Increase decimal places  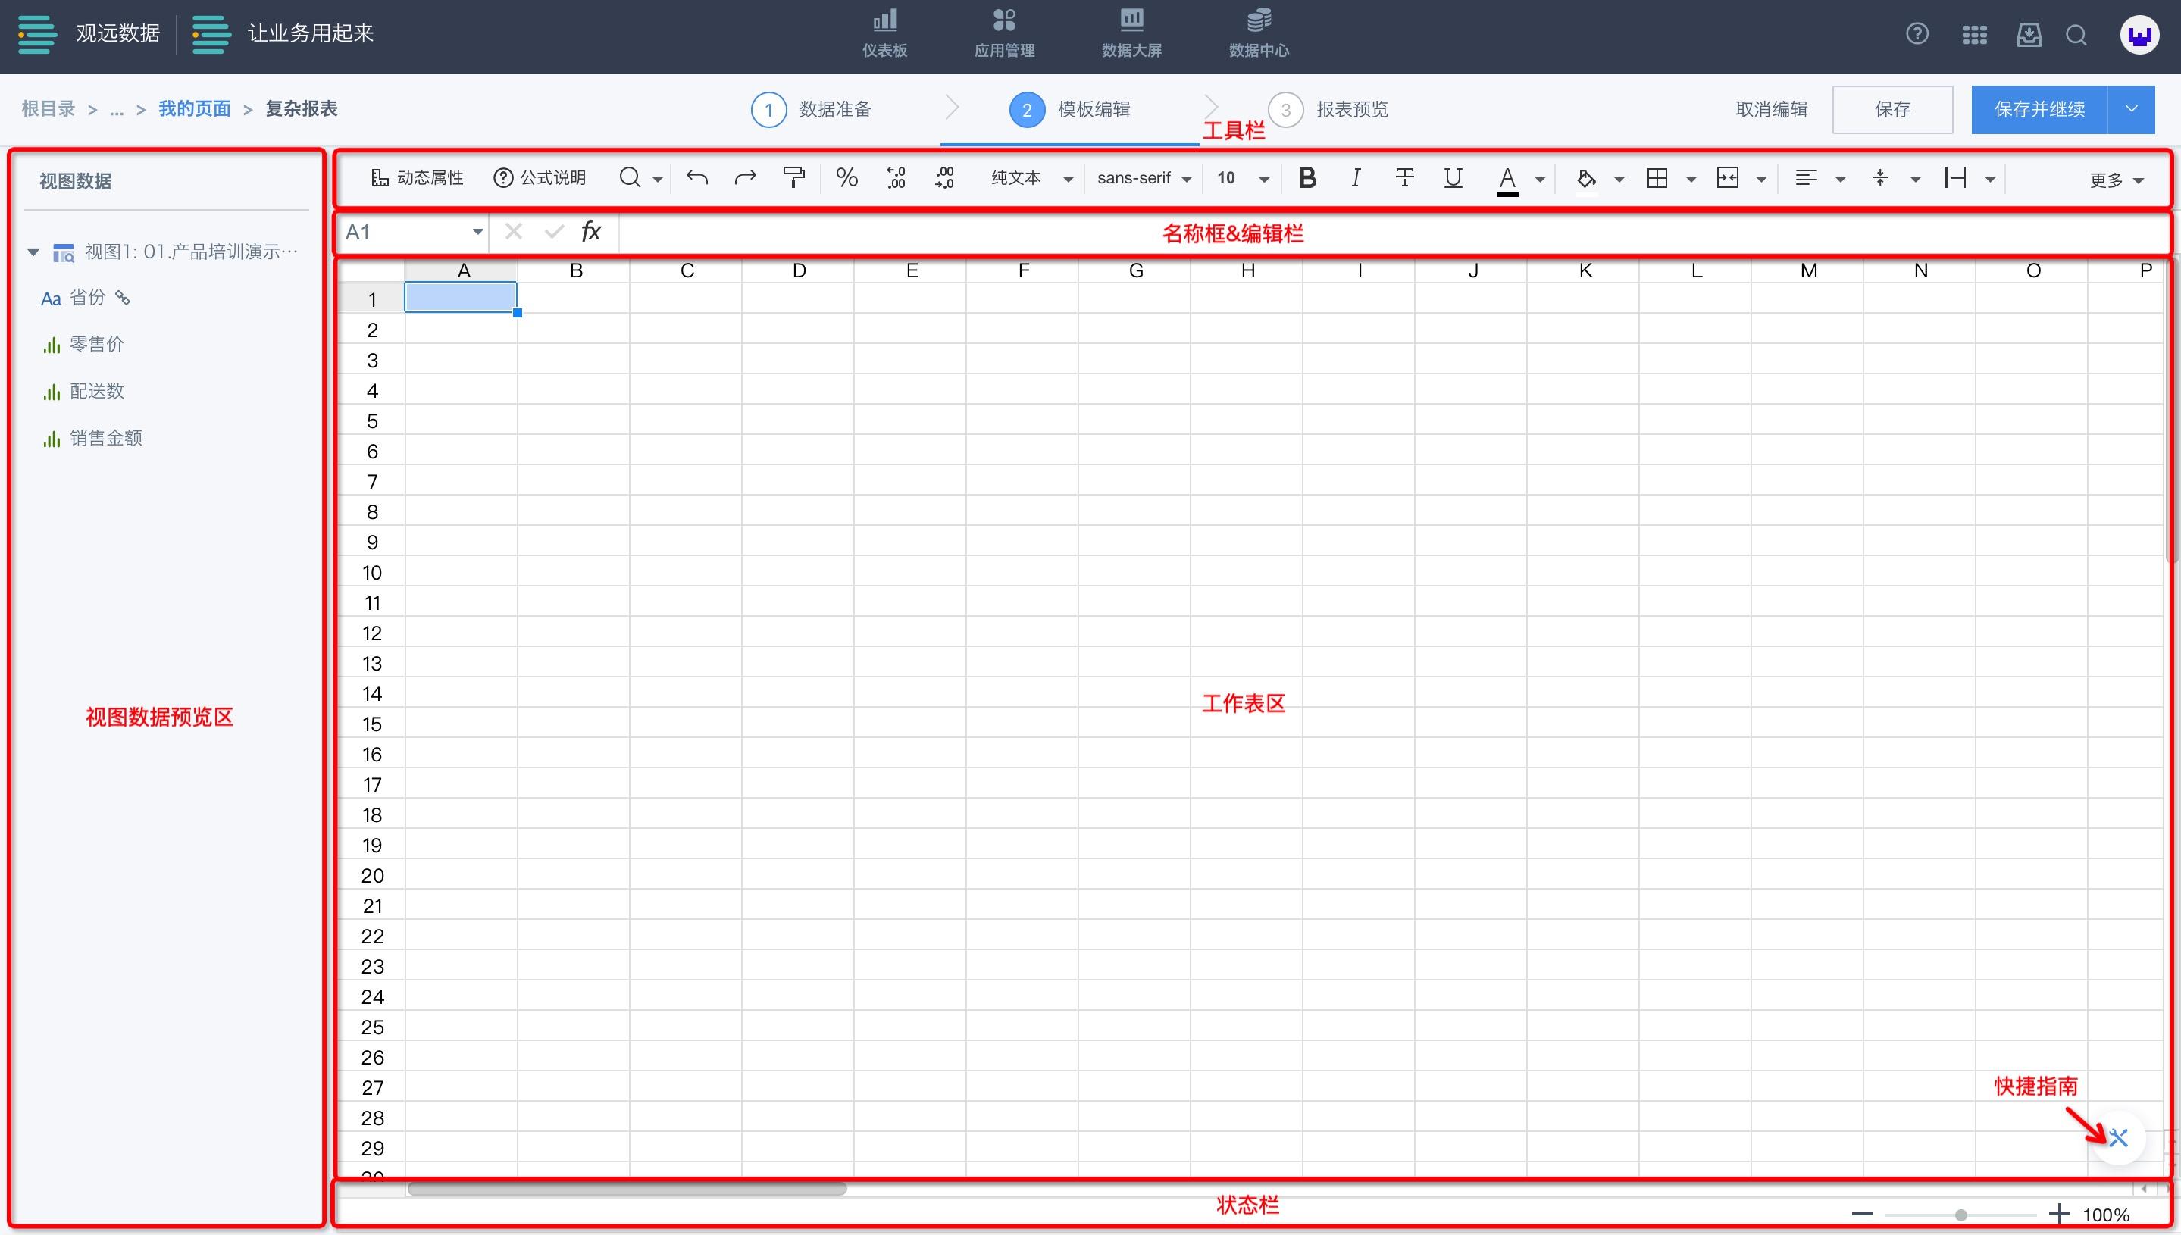(x=944, y=177)
